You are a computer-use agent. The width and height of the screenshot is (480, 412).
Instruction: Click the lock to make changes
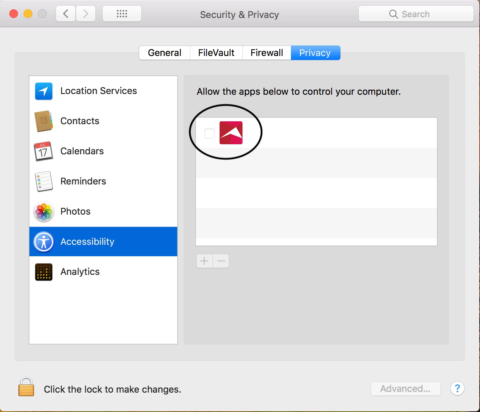[26, 387]
